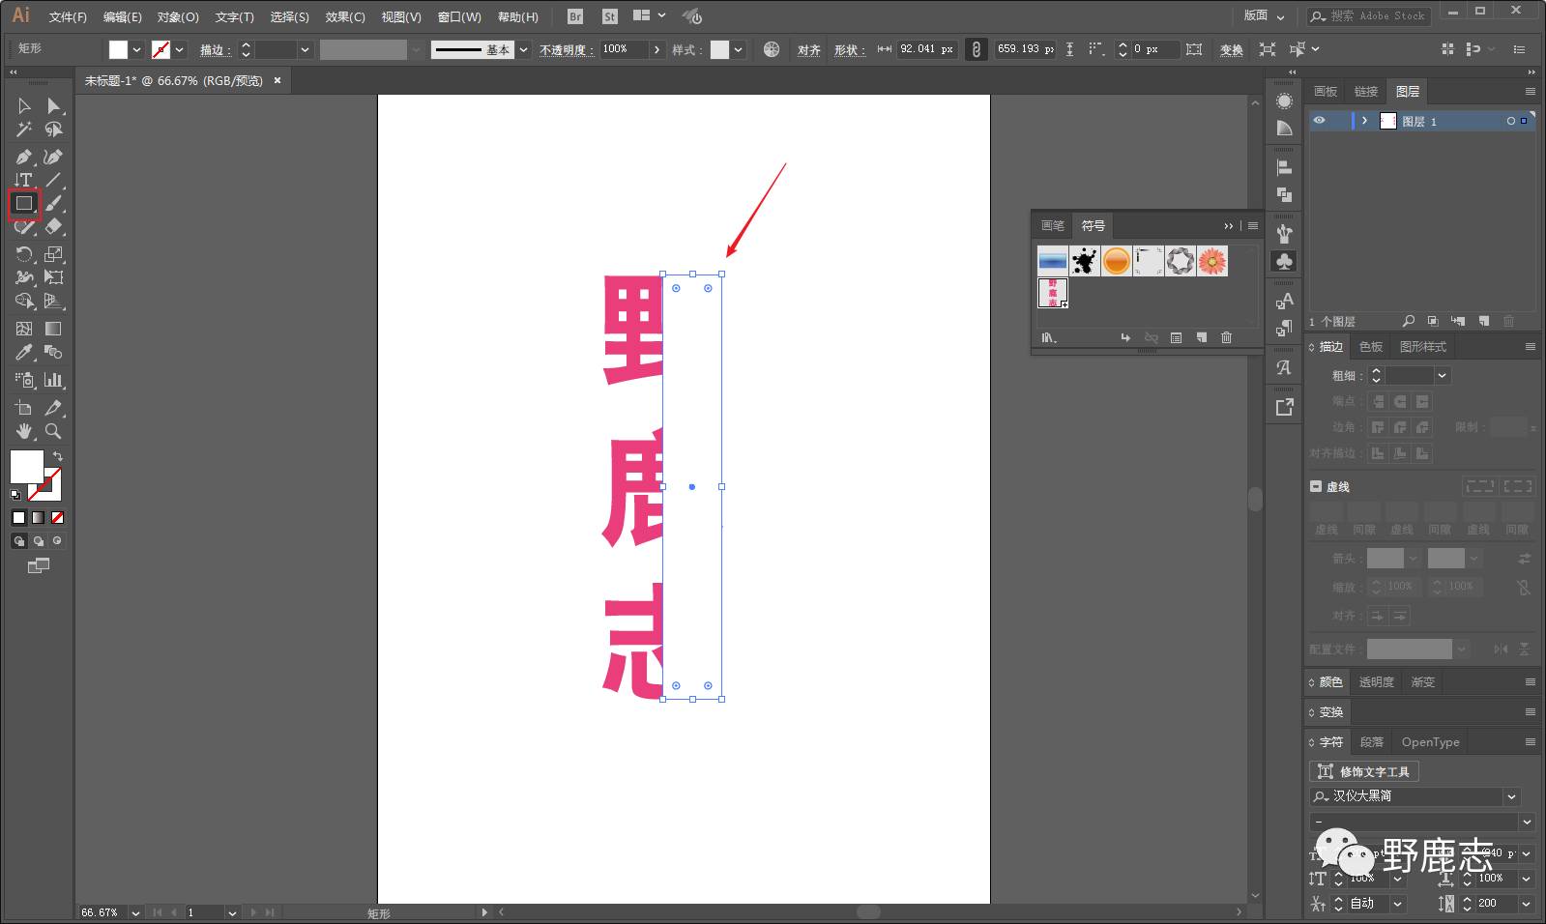Image resolution: width=1546 pixels, height=924 pixels.
Task: Open the Bridge (Br) shortcut icon
Action: [x=575, y=16]
